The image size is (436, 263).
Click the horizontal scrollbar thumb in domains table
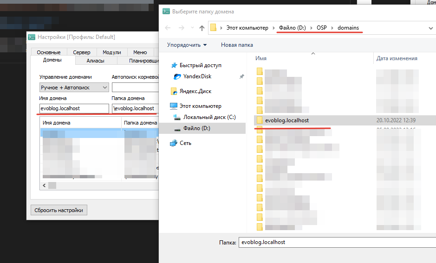click(52, 185)
